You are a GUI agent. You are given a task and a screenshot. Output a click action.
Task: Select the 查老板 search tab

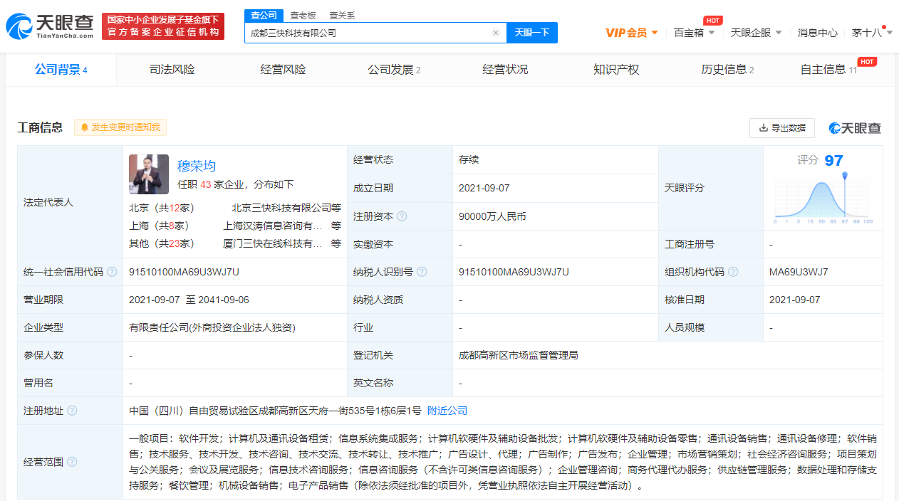(303, 15)
